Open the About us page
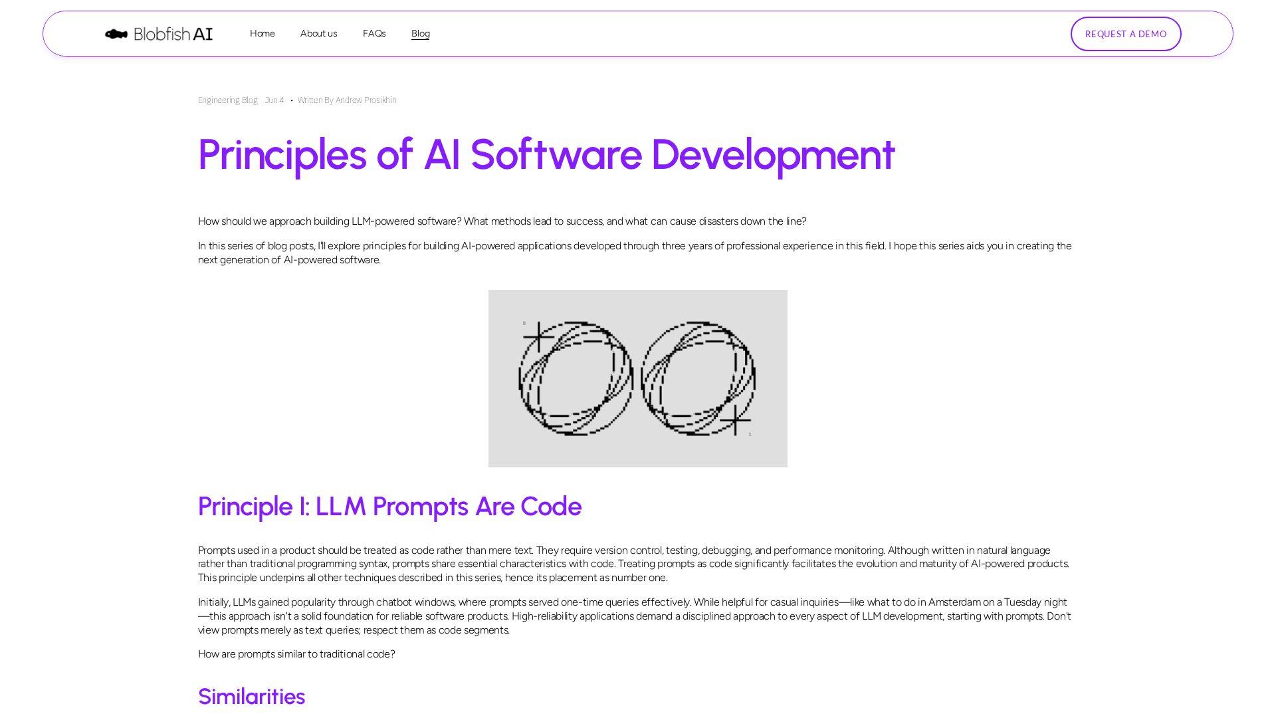This screenshot has height=718, width=1276. click(x=318, y=33)
